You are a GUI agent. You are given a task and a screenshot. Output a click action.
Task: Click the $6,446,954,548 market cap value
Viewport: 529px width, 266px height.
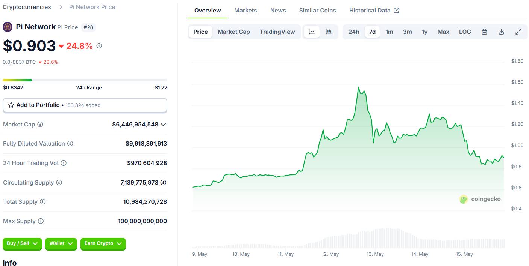pos(135,124)
